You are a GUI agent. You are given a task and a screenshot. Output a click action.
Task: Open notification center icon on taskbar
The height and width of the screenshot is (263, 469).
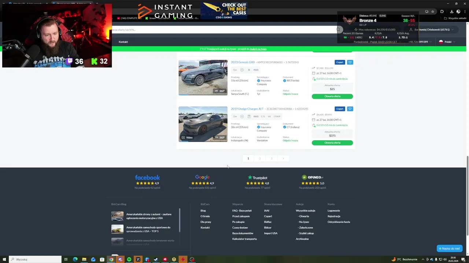point(463,259)
